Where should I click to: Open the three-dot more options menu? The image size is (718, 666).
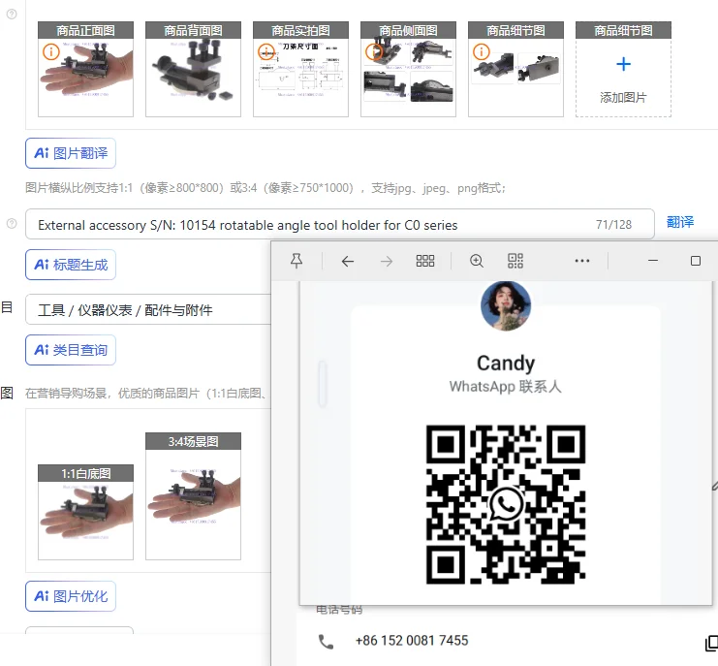(x=582, y=261)
